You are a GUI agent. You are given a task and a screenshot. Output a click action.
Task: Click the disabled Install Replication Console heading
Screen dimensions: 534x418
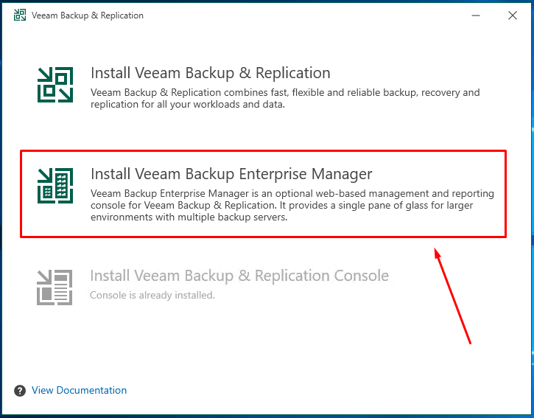[x=239, y=276]
